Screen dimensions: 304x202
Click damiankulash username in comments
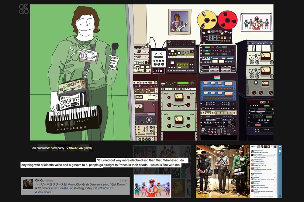[258, 151]
